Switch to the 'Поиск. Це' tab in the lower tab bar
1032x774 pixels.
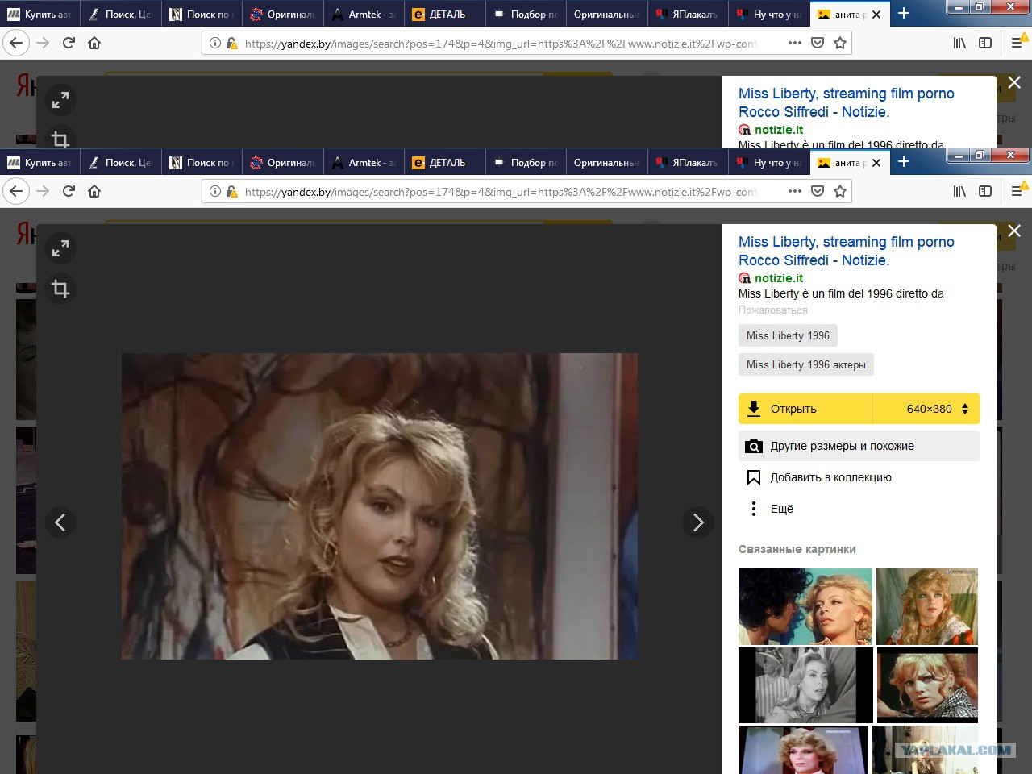tap(121, 163)
